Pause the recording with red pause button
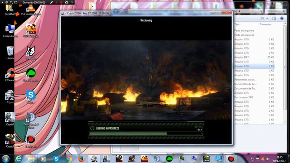Image resolution: width=290 pixels, height=163 pixels. tap(56, 2)
